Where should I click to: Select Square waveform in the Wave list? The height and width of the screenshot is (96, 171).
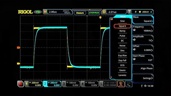122,26
